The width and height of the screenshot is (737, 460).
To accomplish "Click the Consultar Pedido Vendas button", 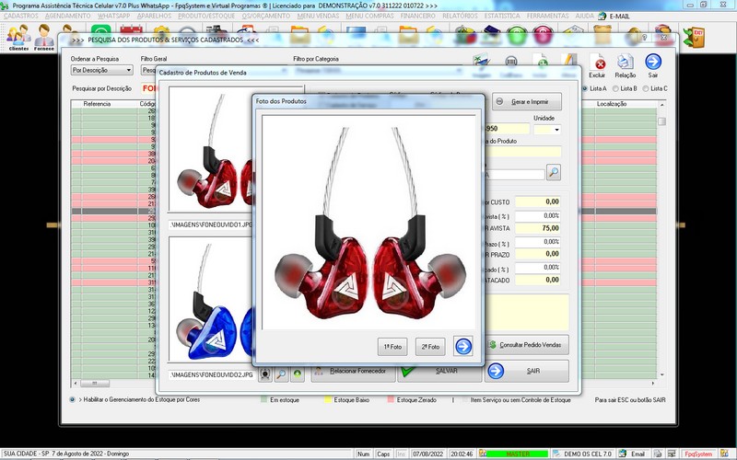I will (527, 344).
